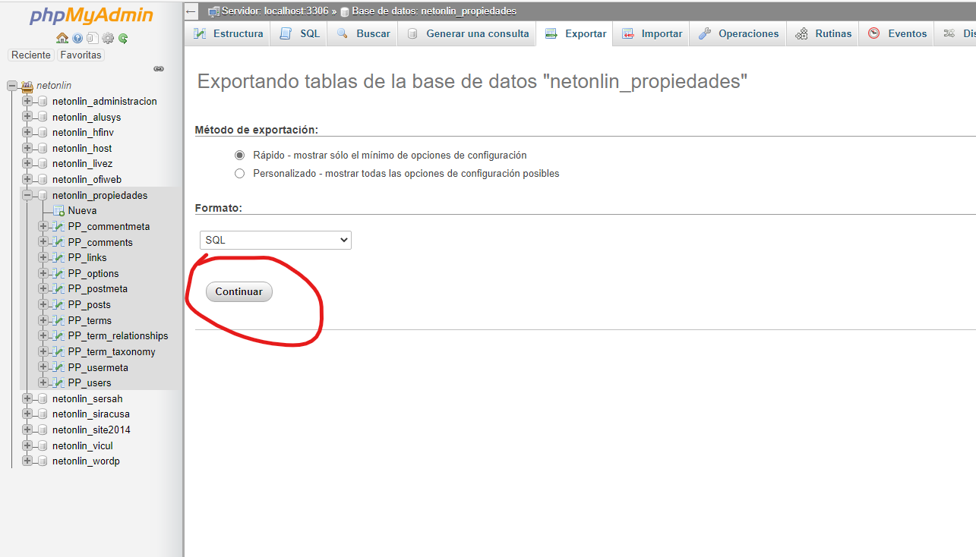Click the Exportar tab
The width and height of the screenshot is (976, 557).
[575, 33]
